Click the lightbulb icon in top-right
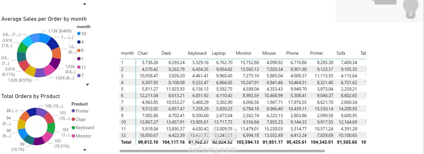The image size is (424, 154). pyautogui.click(x=411, y=7)
